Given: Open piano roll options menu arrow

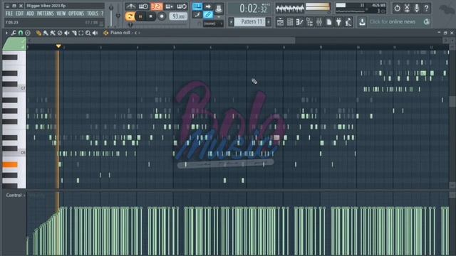Looking at the screenshot, I should coord(6,33).
